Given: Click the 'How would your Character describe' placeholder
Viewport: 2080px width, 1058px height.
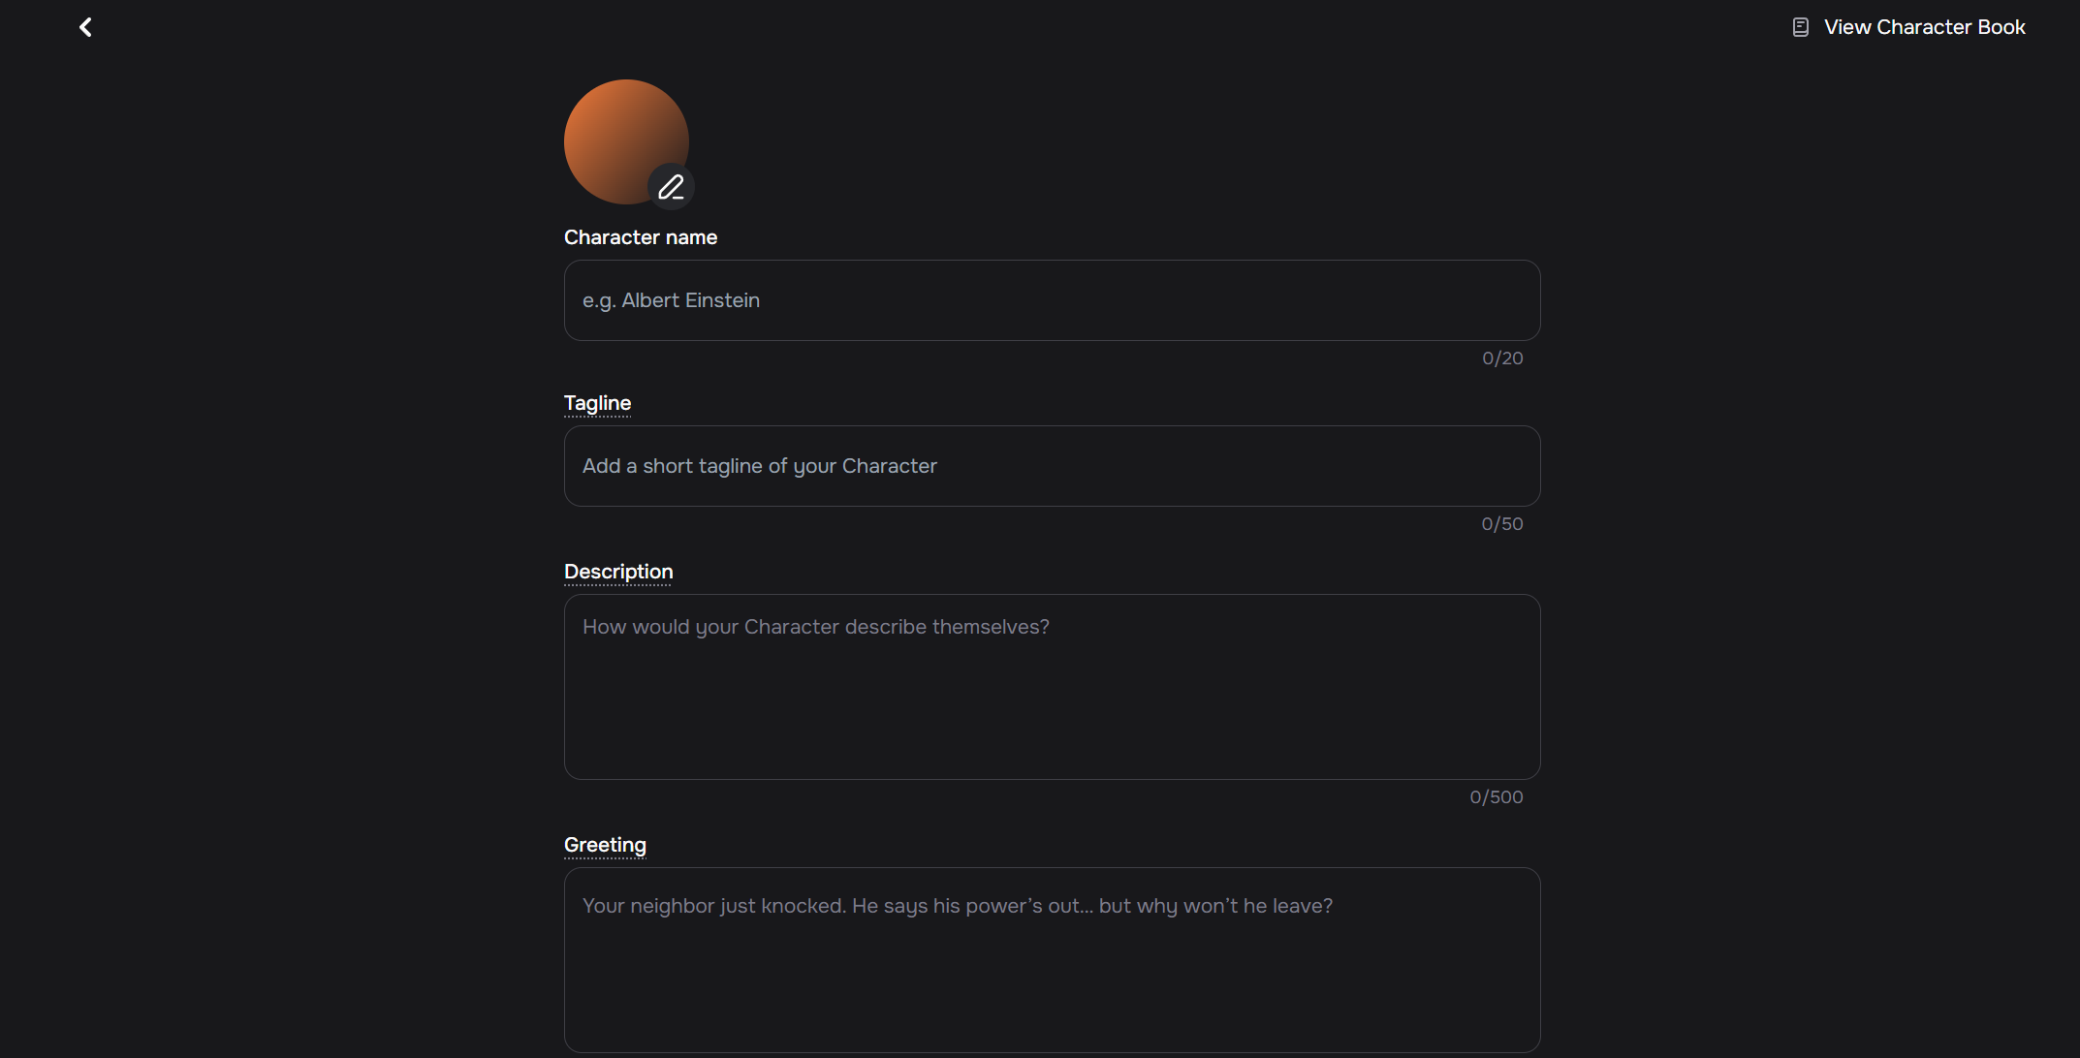Looking at the screenshot, I should click(x=816, y=627).
